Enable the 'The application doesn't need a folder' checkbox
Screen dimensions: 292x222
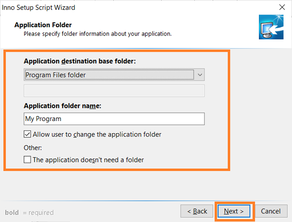coord(27,159)
